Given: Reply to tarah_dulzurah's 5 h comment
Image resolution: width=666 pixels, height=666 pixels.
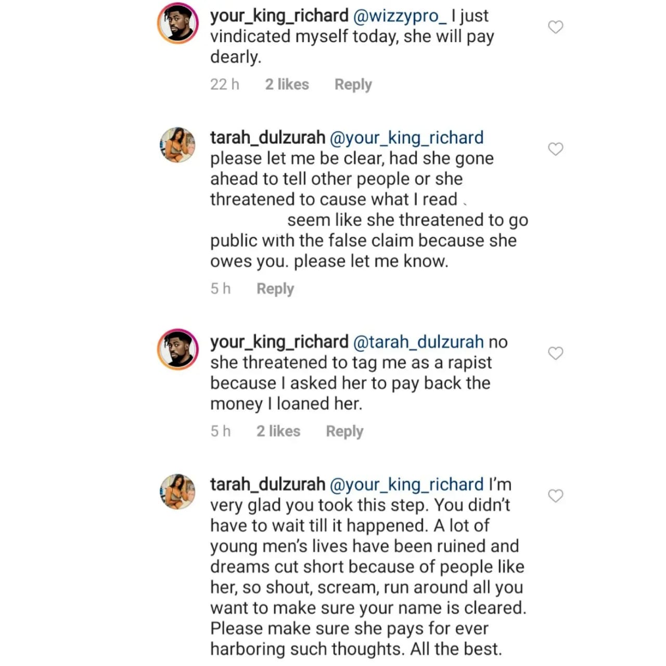Looking at the screenshot, I should 275,289.
